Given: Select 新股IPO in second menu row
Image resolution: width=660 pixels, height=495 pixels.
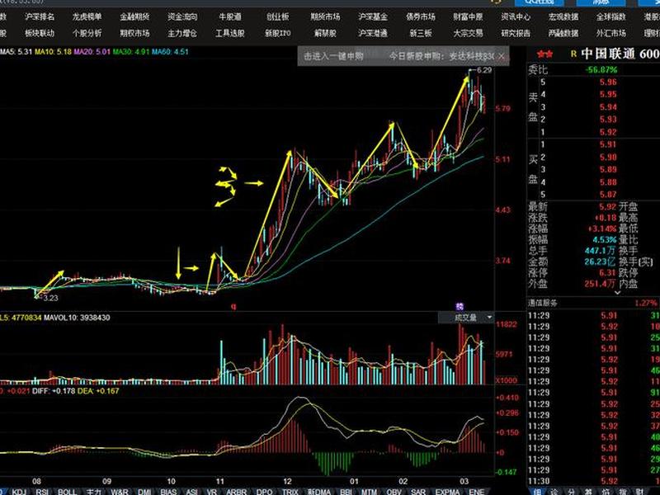Looking at the screenshot, I should pyautogui.click(x=278, y=33).
